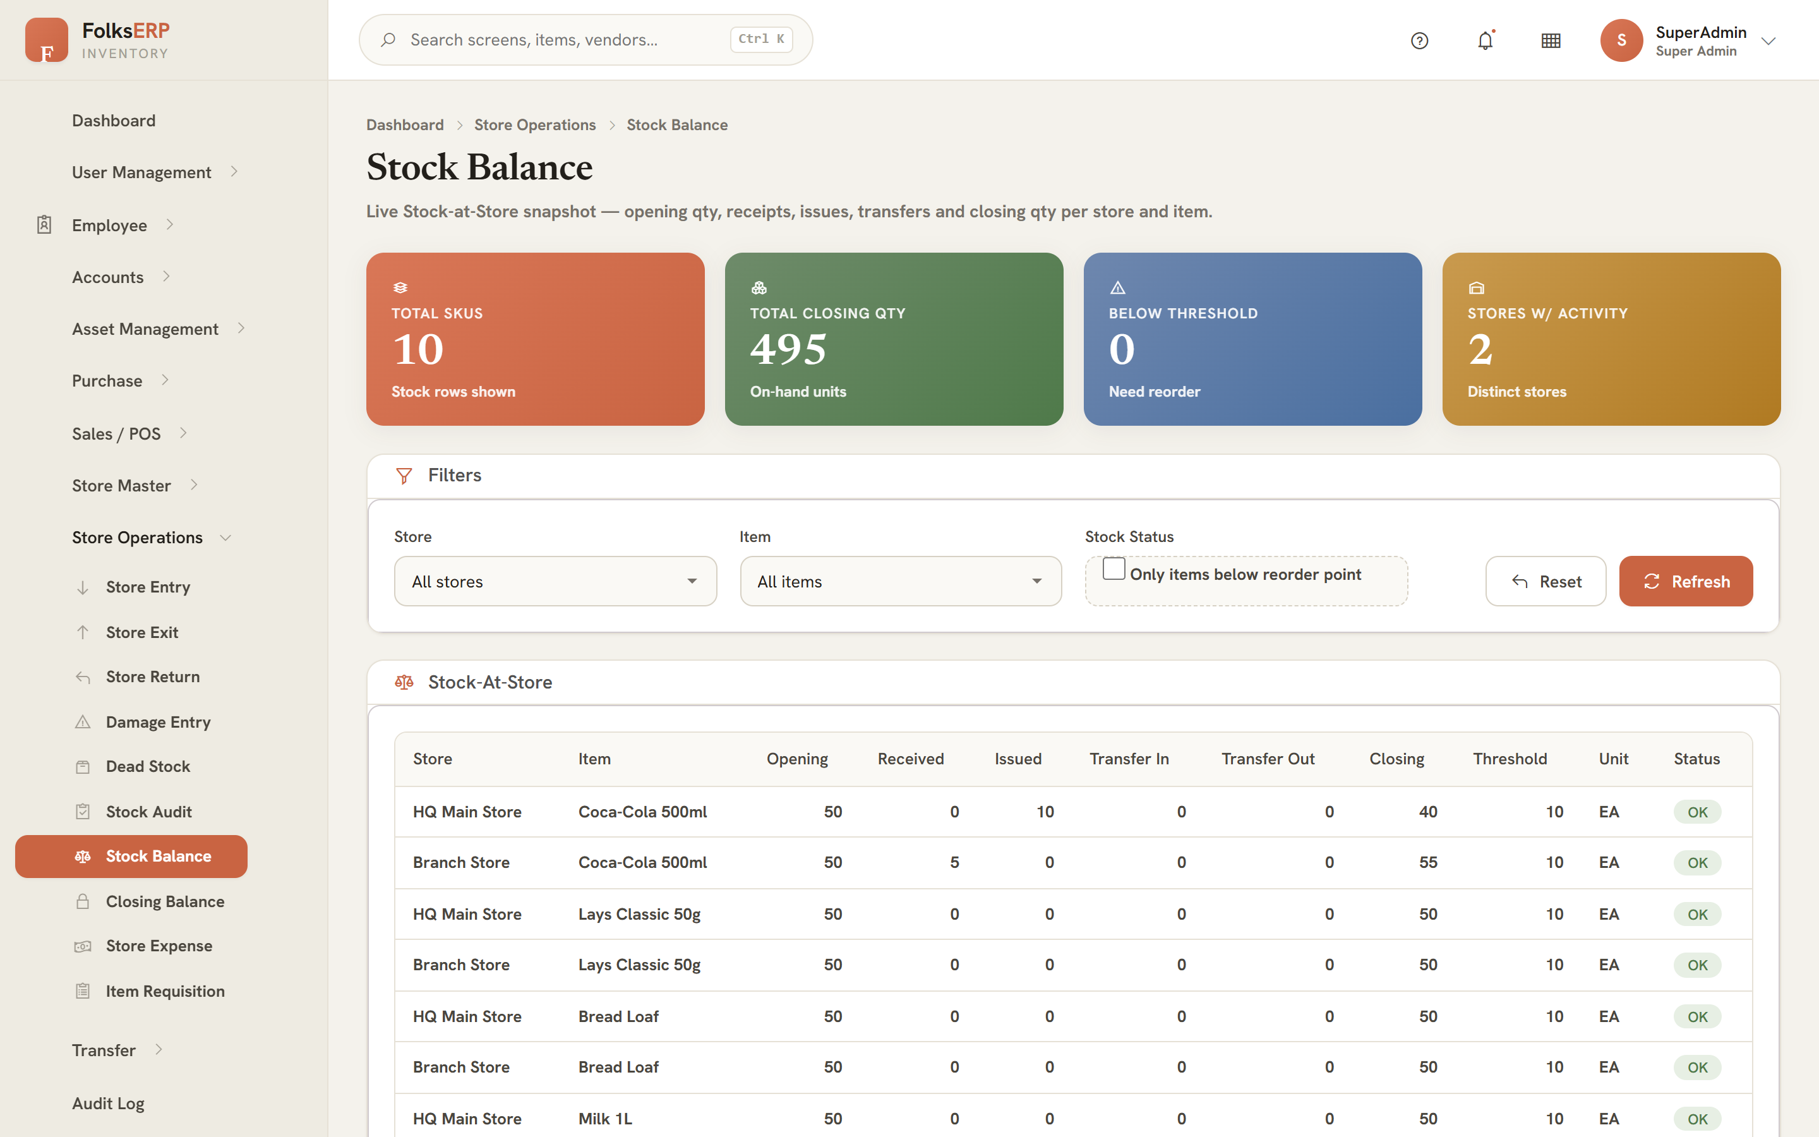This screenshot has width=1819, height=1137.
Task: Open the All stores dropdown
Action: [555, 581]
